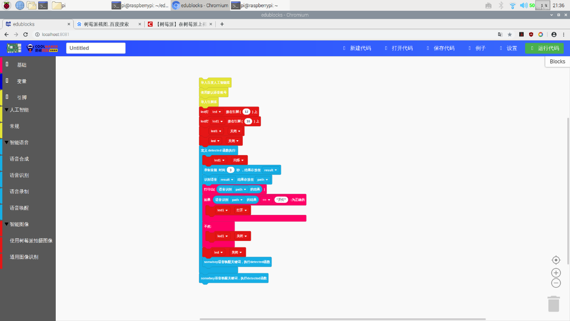Zoom out the block workspace
This screenshot has height=321, width=570.
556,283
